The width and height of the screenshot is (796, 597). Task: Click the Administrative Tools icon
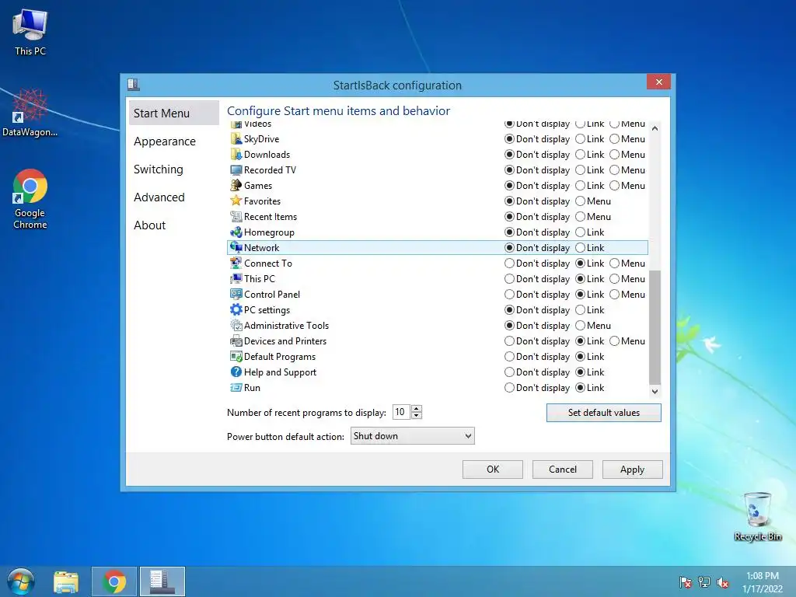[236, 326]
